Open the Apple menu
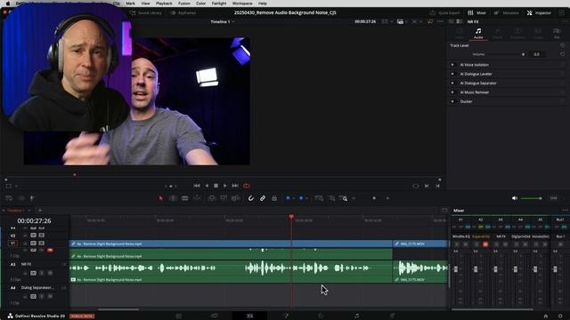 (x=8, y=4)
